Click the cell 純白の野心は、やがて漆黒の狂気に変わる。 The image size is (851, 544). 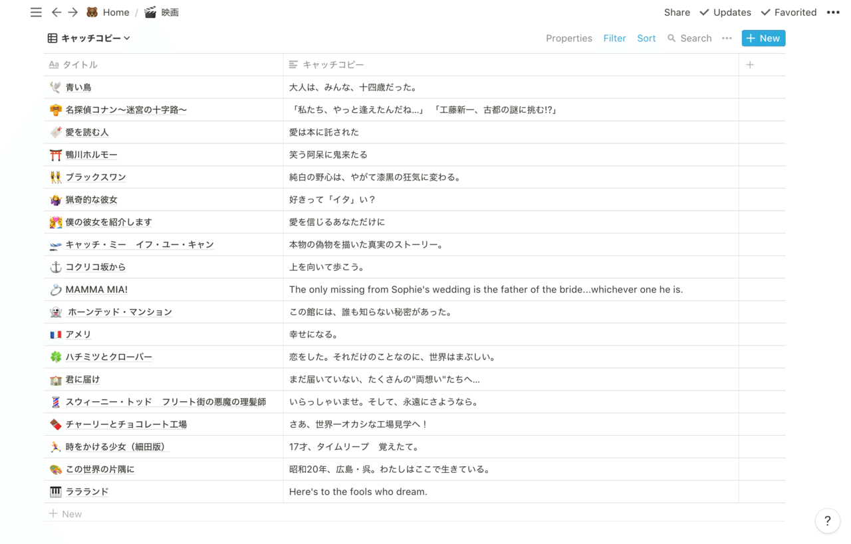pyautogui.click(x=511, y=177)
